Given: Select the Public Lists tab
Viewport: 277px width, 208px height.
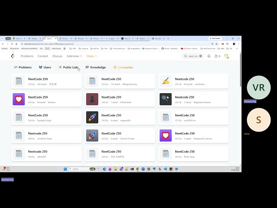Looking at the screenshot, I should [68, 67].
